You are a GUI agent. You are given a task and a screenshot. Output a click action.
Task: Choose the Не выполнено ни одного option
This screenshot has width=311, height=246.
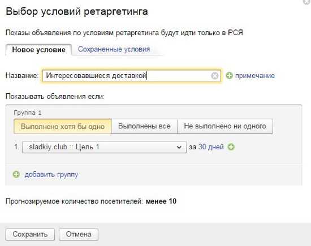pos(225,126)
